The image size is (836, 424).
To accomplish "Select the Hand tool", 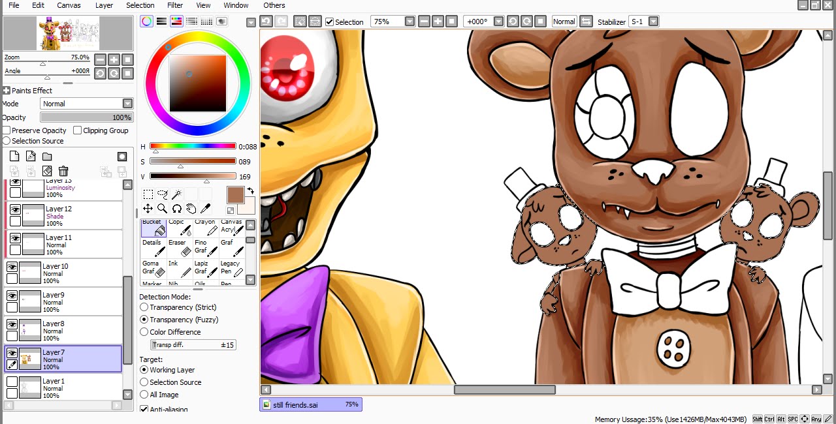I will tap(191, 209).
